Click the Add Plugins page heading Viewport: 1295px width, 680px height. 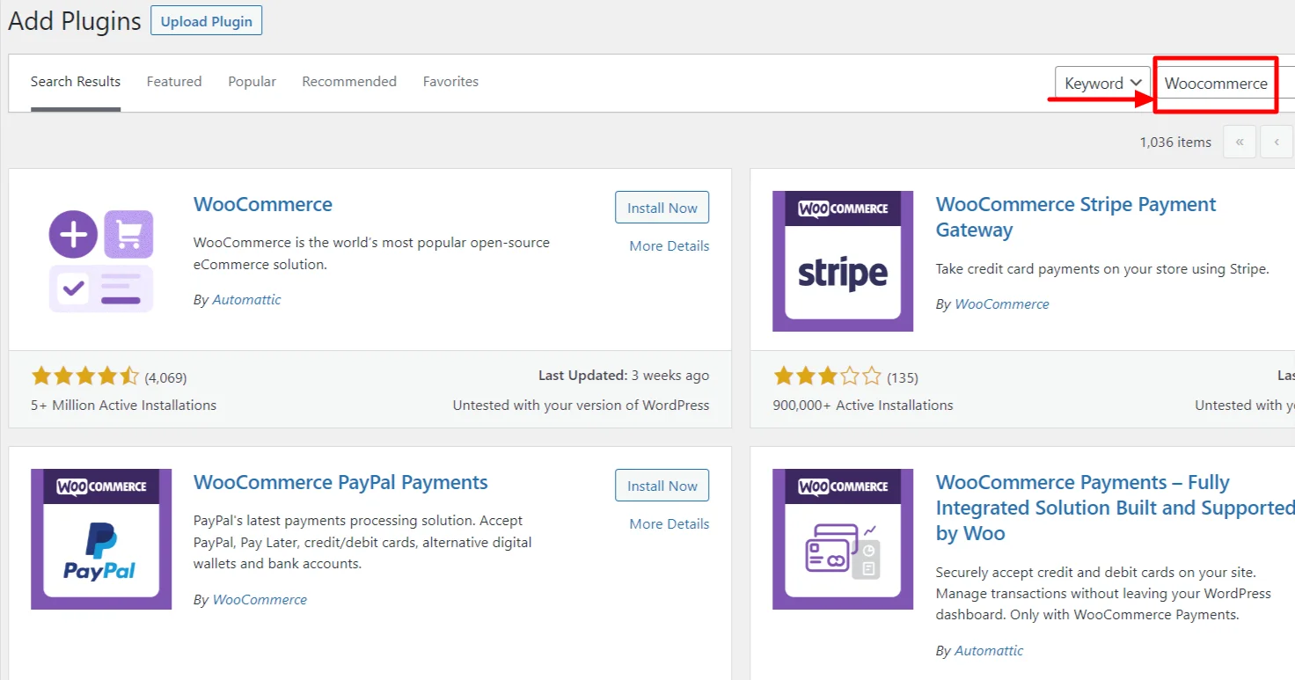75,21
